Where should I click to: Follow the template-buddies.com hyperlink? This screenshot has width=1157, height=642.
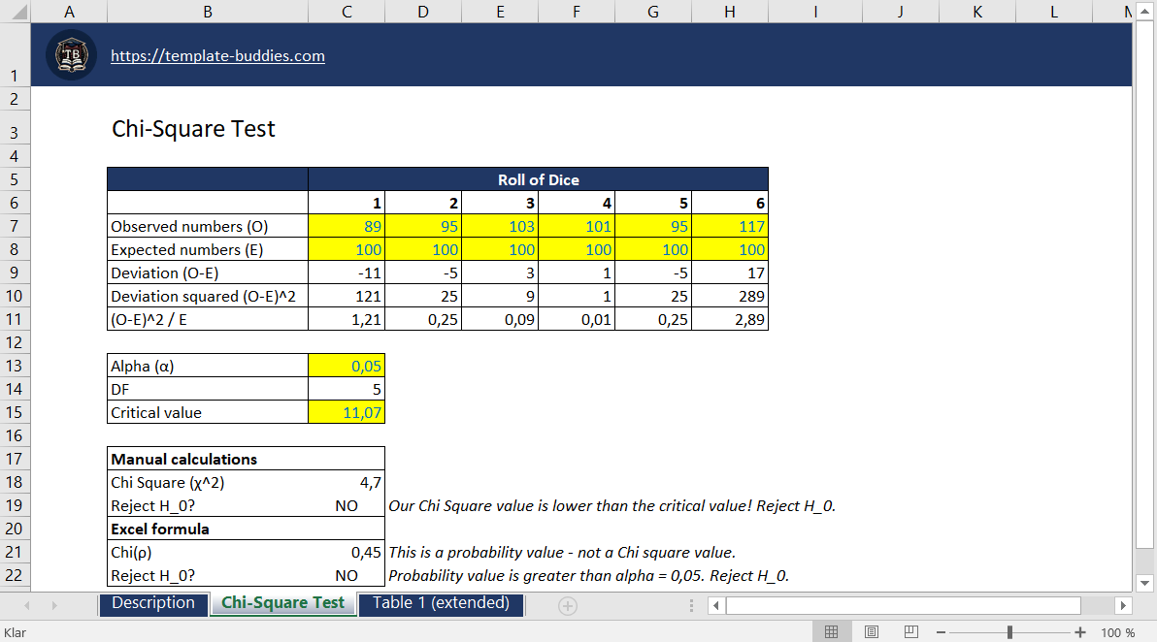point(217,55)
